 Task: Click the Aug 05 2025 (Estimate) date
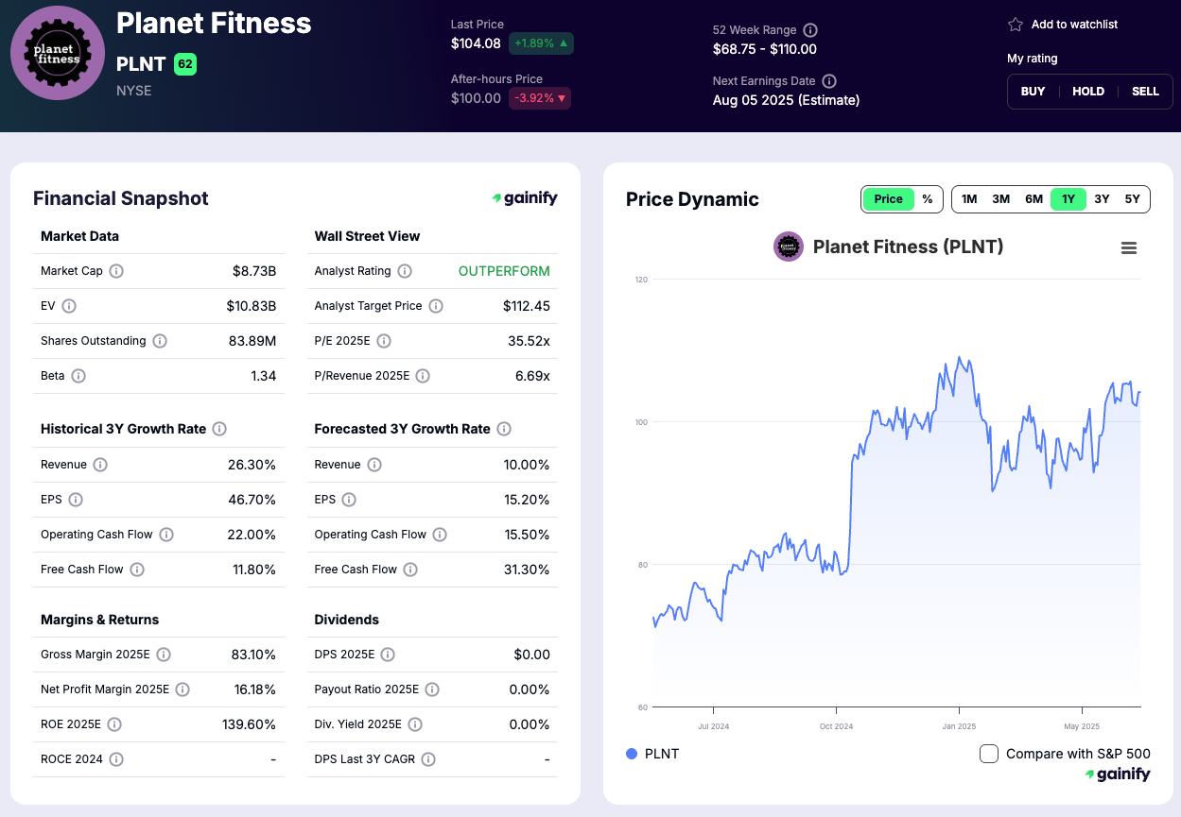click(786, 100)
